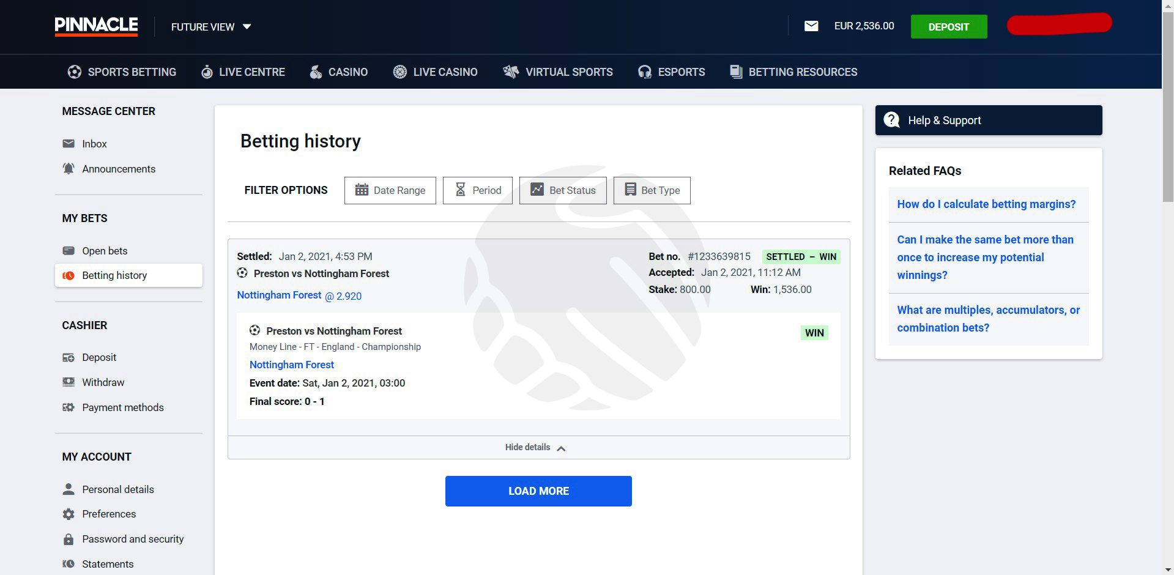This screenshot has height=575, width=1174.
Task: Click the orange history icon beside Betting history
Action: coord(69,276)
